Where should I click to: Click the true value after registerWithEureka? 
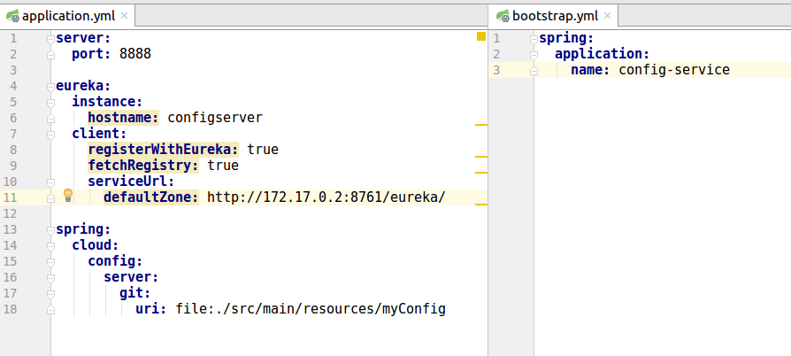point(263,150)
